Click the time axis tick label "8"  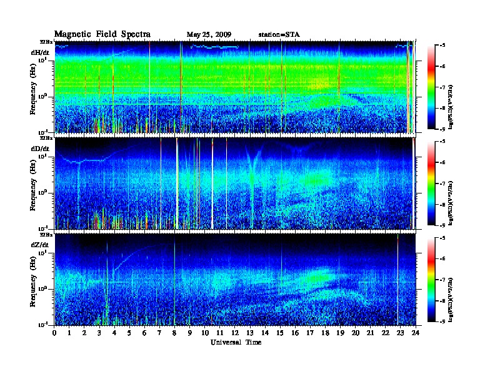tap(174, 333)
